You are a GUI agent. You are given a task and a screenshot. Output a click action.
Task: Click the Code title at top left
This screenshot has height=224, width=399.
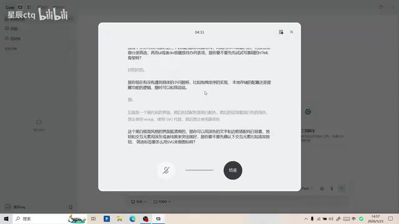(10, 7)
